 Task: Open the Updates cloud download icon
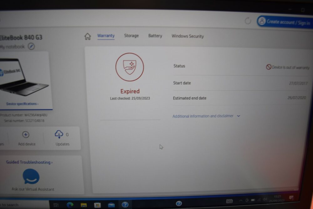tap(59, 134)
